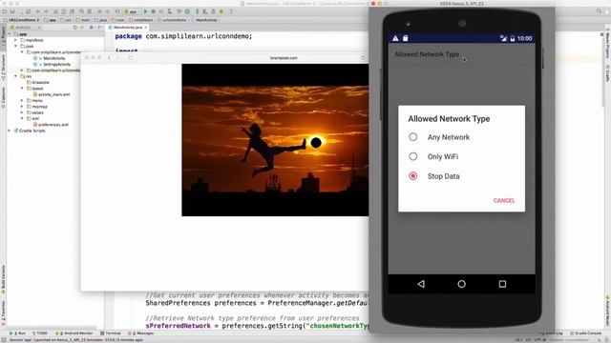The width and height of the screenshot is (611, 343).
Task: Collapse the layout folder node
Action: point(22,89)
